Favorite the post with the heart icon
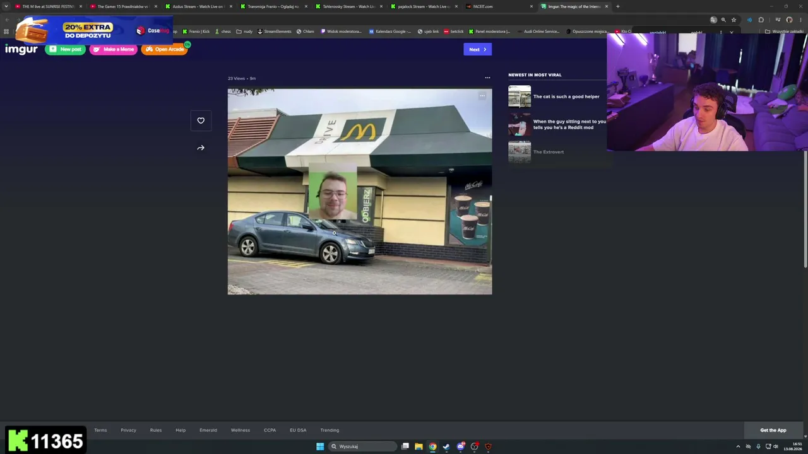The height and width of the screenshot is (454, 808). click(201, 120)
